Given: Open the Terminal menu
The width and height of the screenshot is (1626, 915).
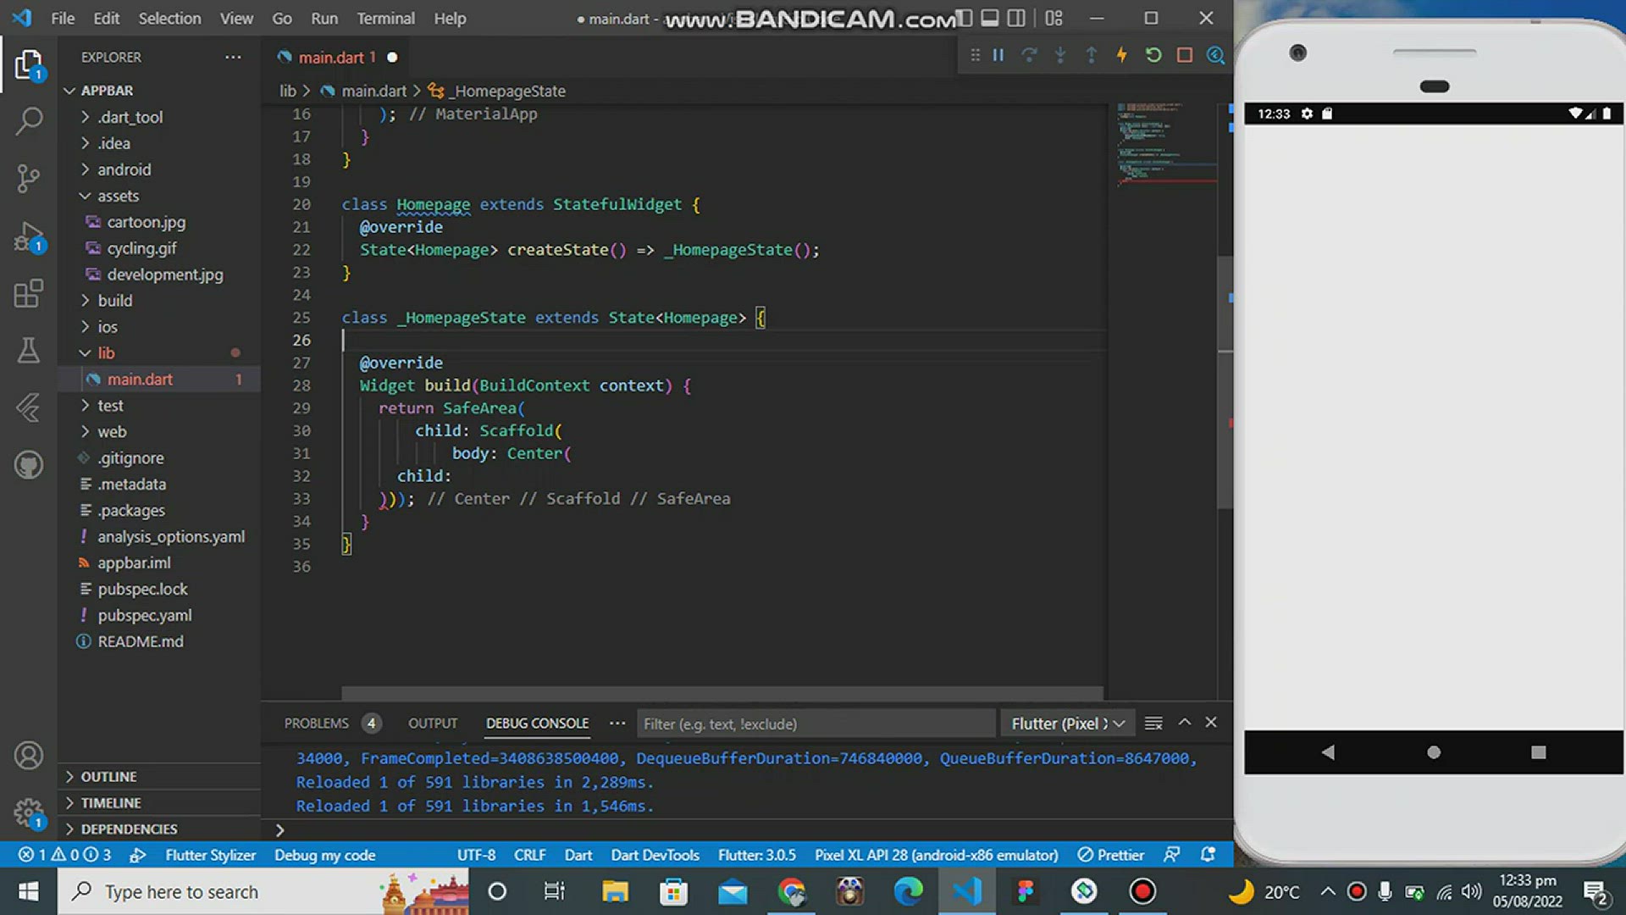Looking at the screenshot, I should tap(385, 18).
